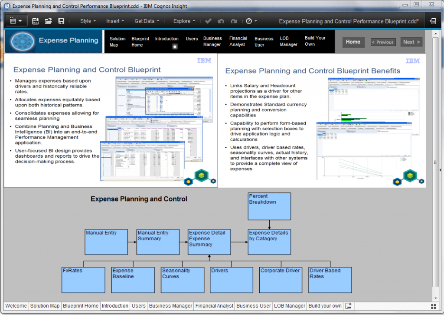Open the Style dropdown menu
444x315 pixels.
point(88,21)
